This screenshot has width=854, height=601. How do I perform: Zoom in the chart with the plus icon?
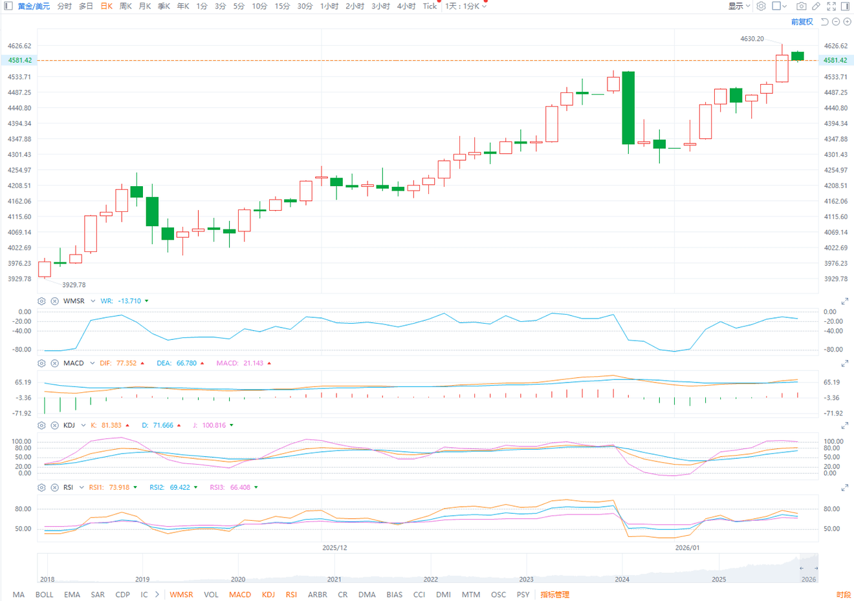tap(848, 21)
